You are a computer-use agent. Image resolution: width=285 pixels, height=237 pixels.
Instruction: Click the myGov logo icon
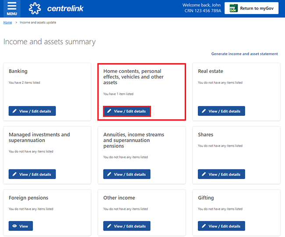[x=233, y=8]
